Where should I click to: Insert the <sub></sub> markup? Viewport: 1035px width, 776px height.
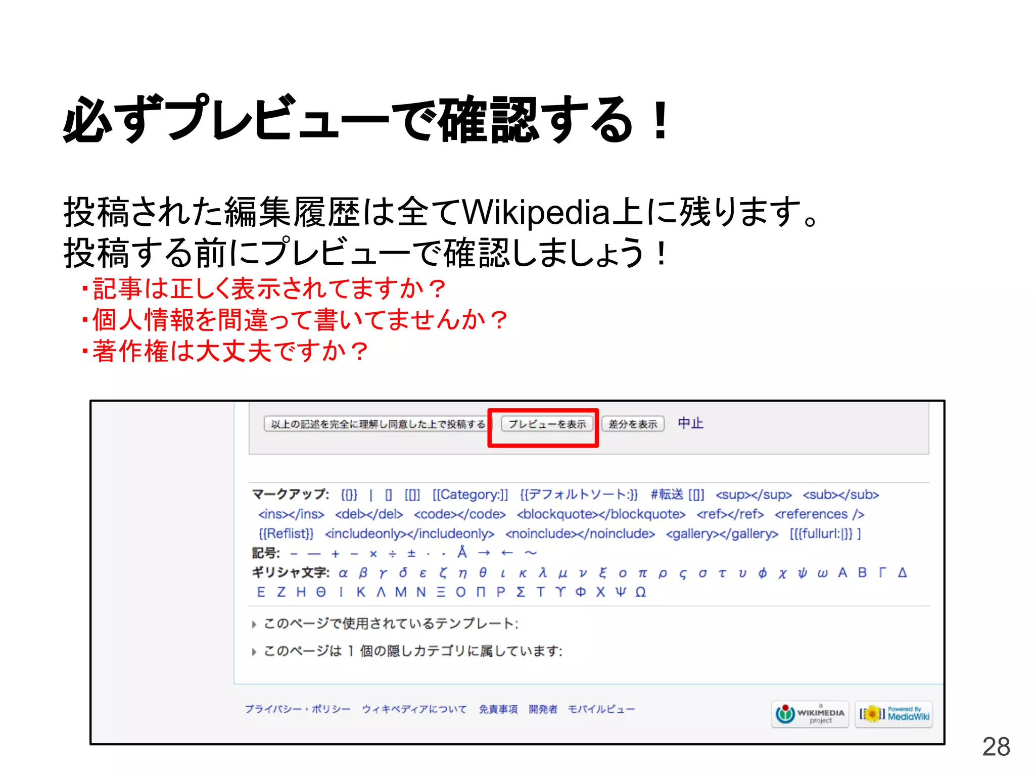click(x=841, y=495)
